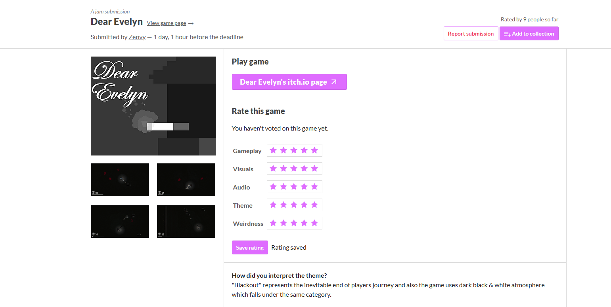611x307 pixels.
Task: Open the bottom-left gameplay screenshot thumbnail
Action: point(120,222)
